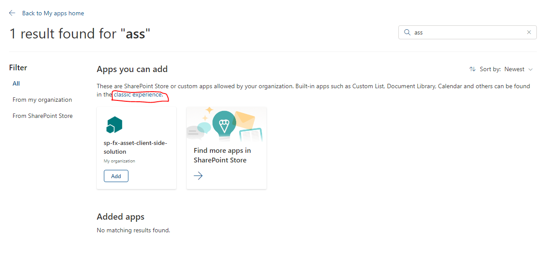
Task: Clear the search box with X icon
Action: coord(529,32)
